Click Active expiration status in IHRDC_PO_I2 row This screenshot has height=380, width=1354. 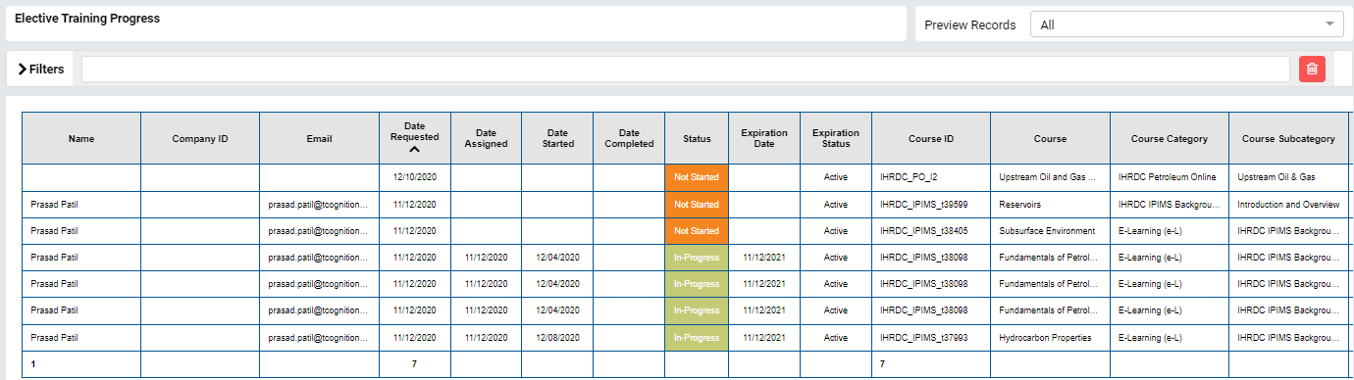(836, 177)
